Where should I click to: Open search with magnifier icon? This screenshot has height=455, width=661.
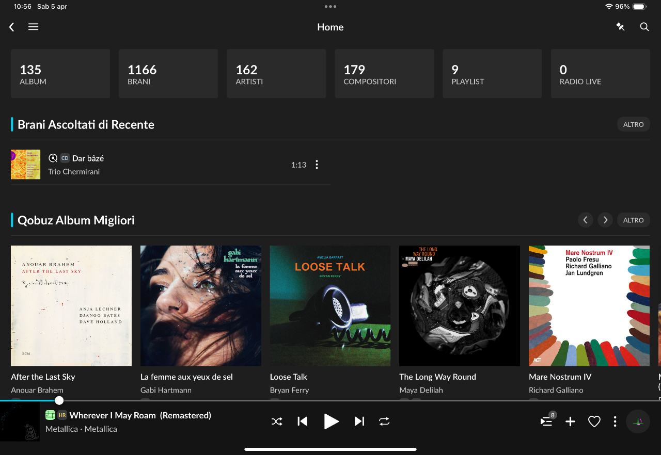(x=644, y=27)
